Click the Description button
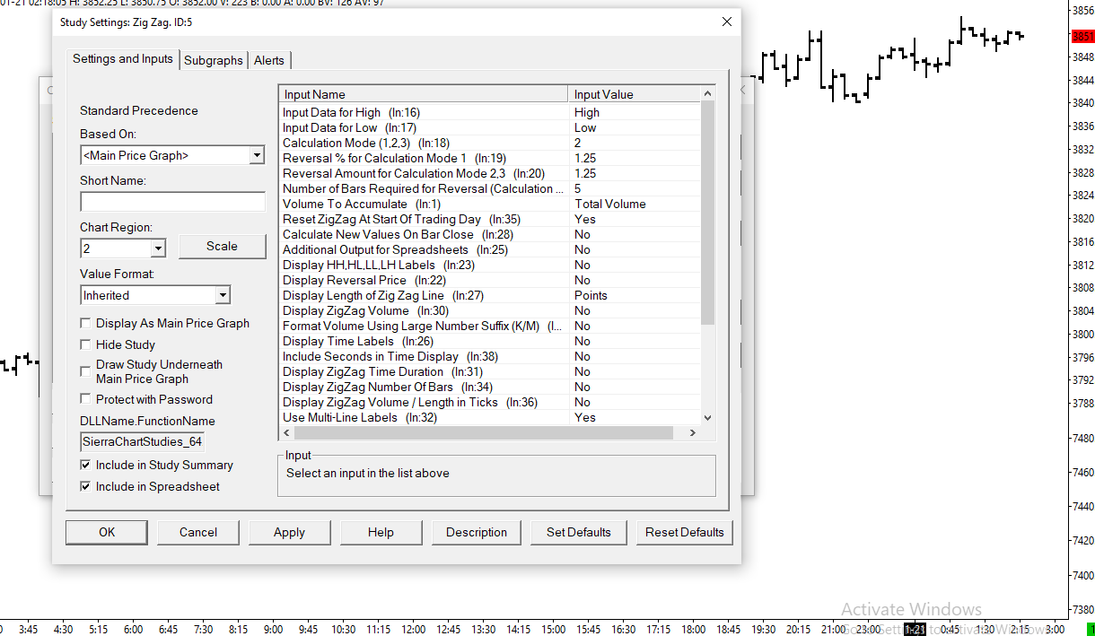This screenshot has width=1095, height=636. tap(477, 532)
